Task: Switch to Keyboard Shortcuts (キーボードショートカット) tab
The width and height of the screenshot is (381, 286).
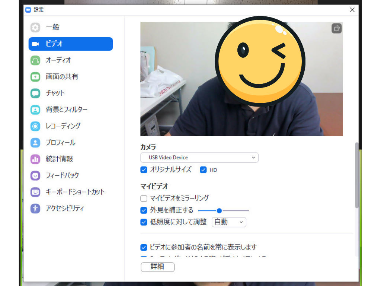Action: [75, 192]
